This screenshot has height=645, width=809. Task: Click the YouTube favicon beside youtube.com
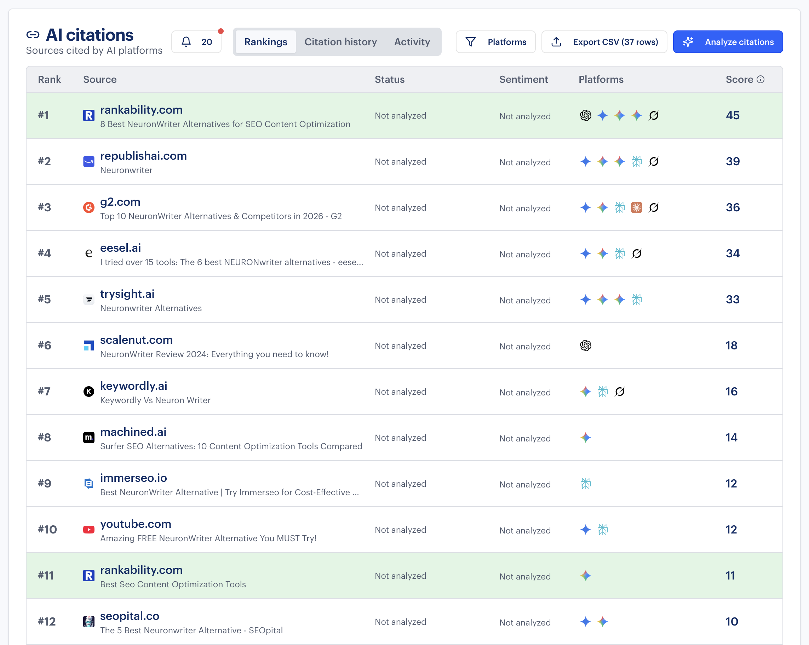[x=88, y=529]
